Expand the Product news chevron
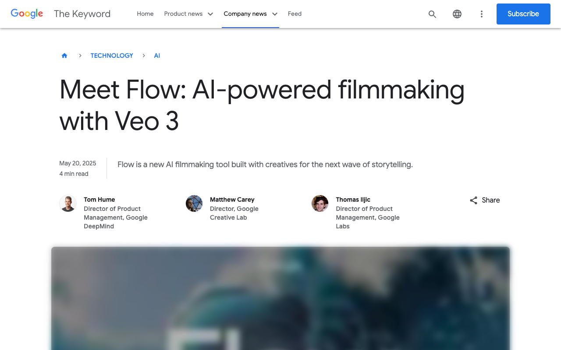This screenshot has height=350, width=561. tap(210, 14)
